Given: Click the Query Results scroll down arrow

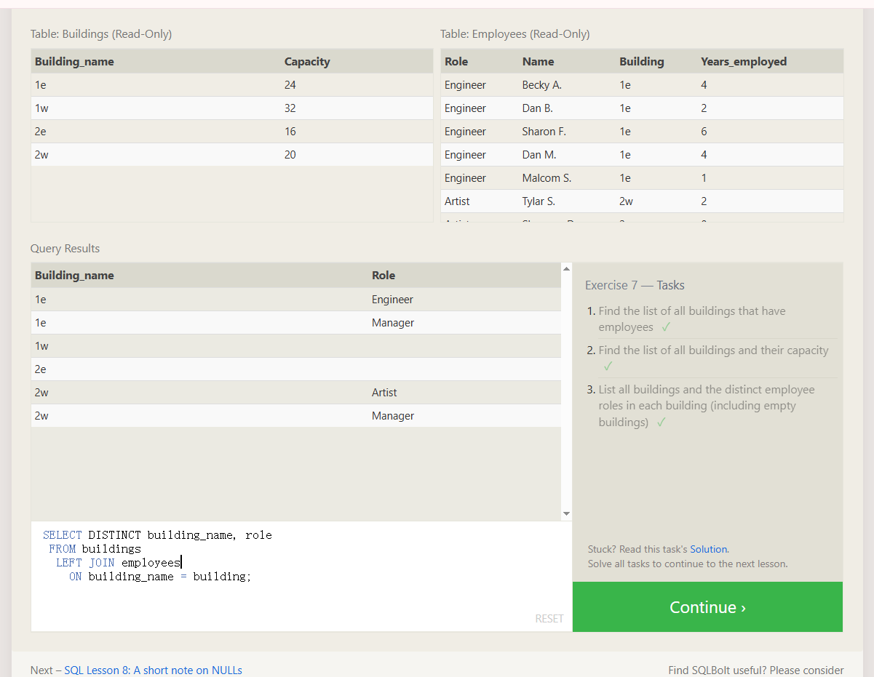Looking at the screenshot, I should point(567,514).
